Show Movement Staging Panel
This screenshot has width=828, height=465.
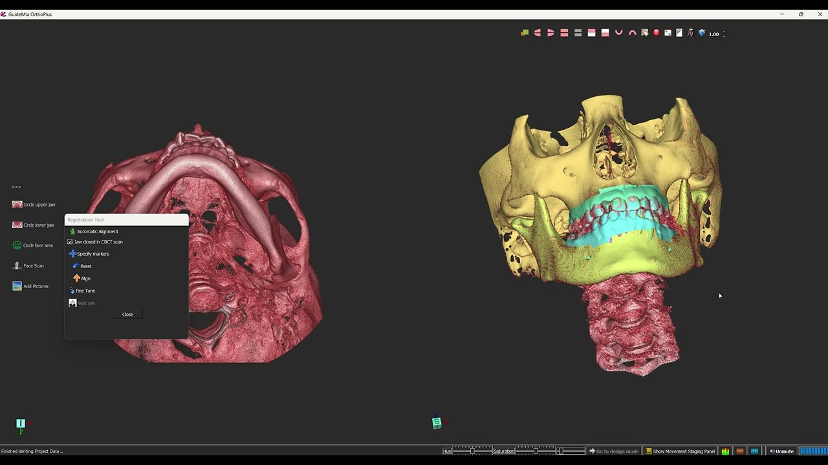pos(681,451)
